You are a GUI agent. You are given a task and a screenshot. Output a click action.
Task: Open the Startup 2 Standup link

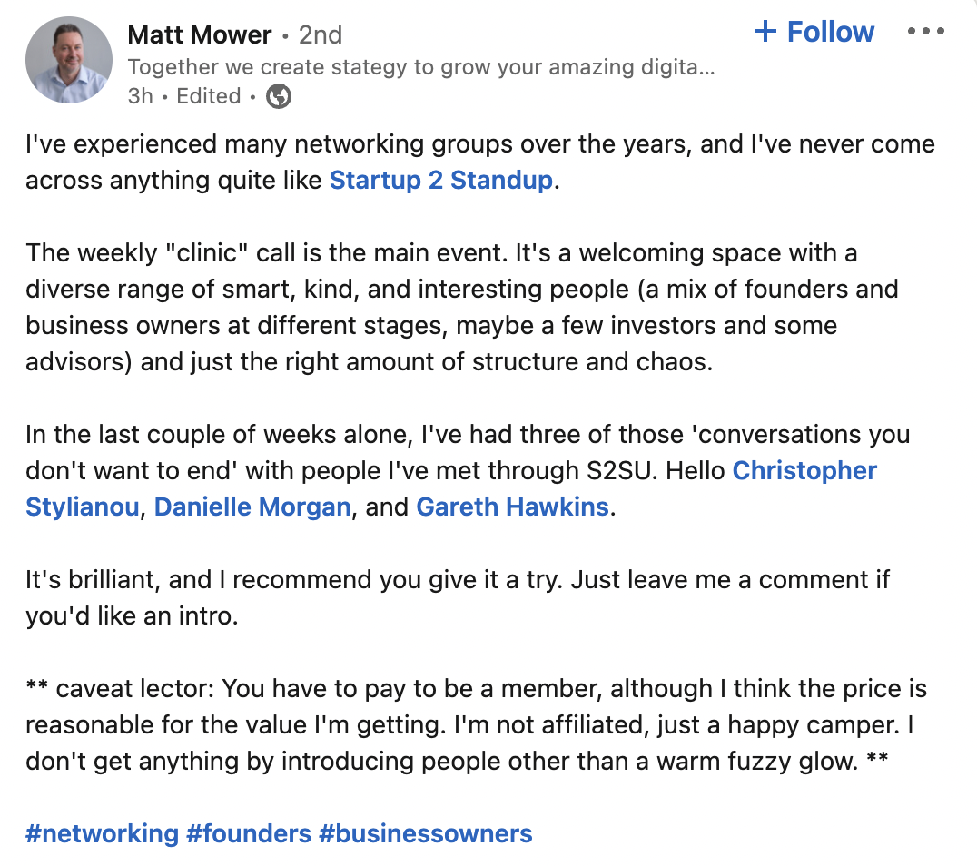coord(441,180)
